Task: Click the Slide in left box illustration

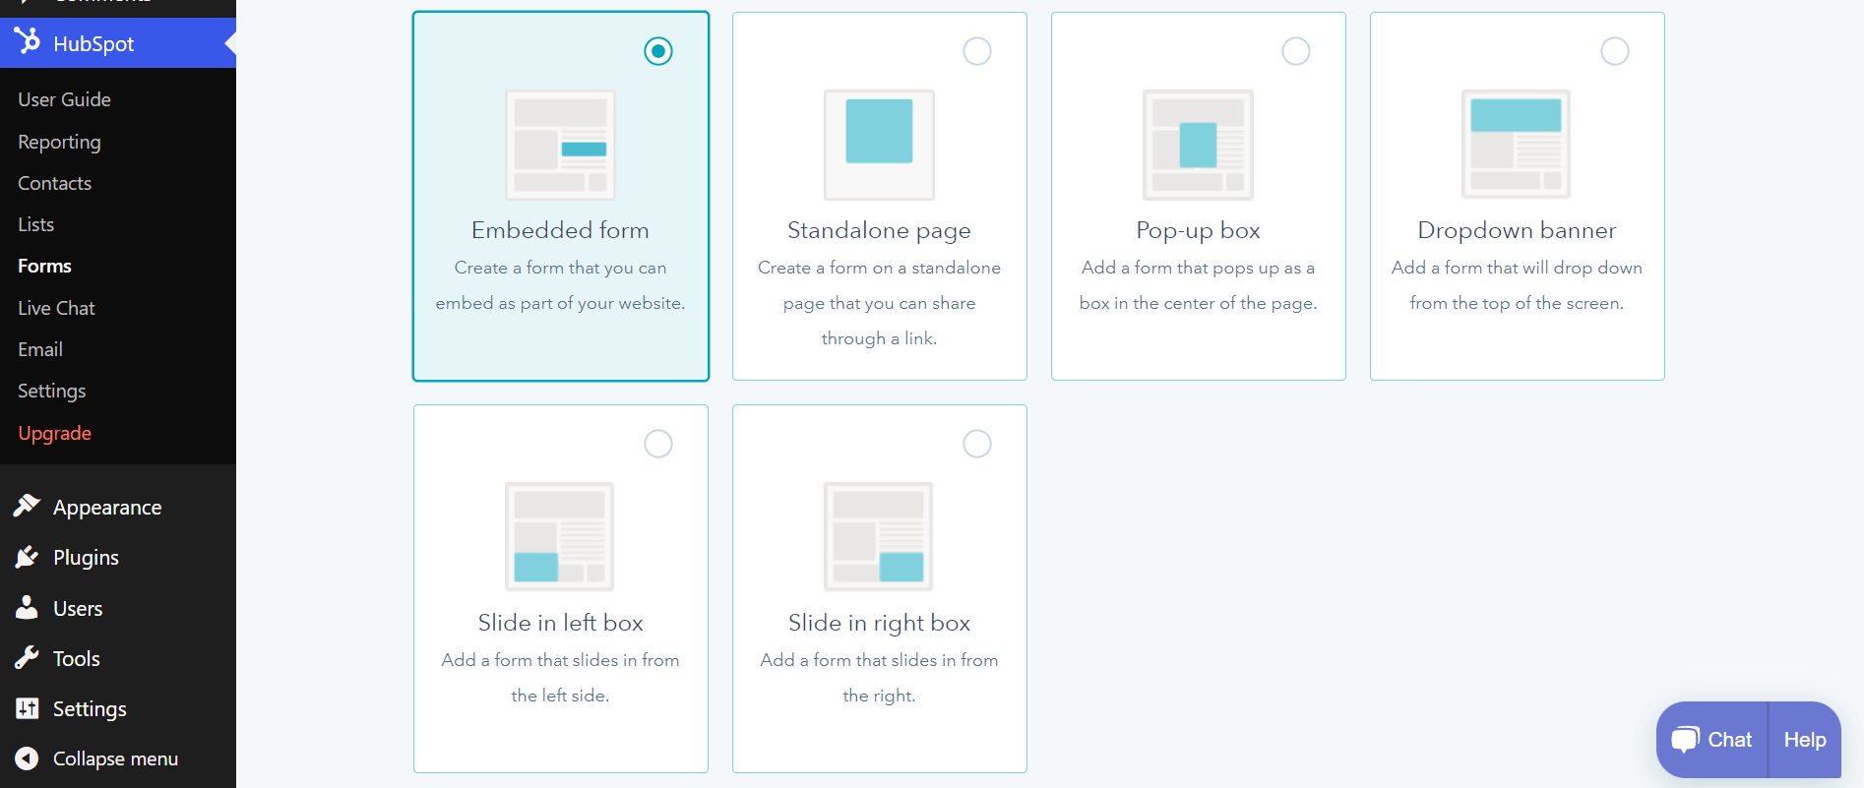Action: [x=560, y=536]
